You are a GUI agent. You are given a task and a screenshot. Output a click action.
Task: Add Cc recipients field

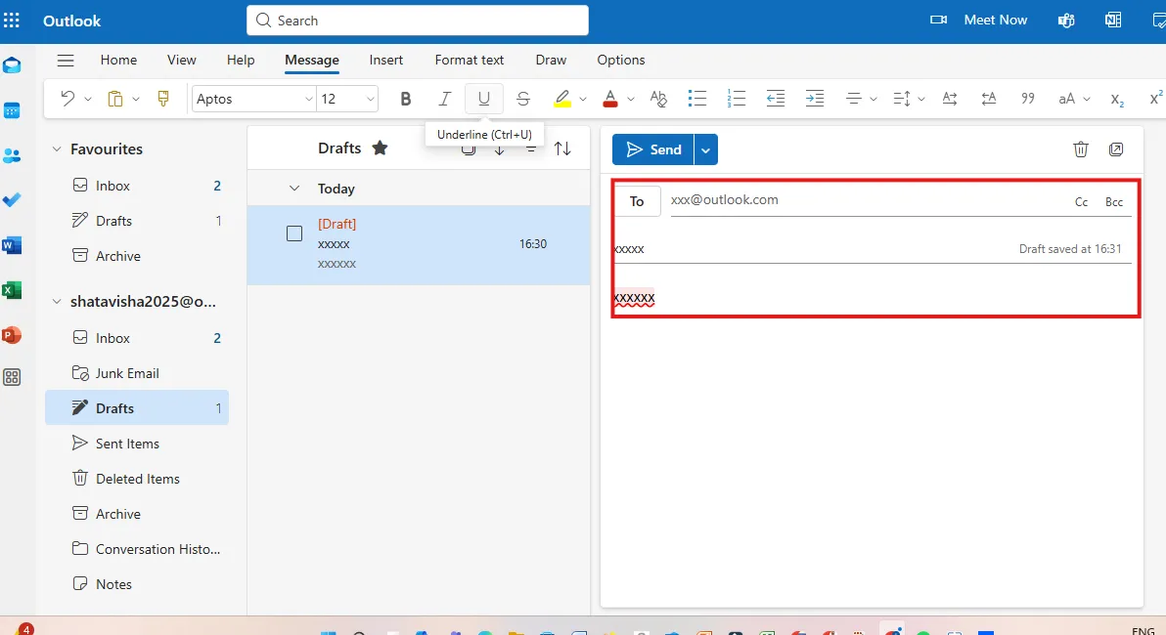(x=1081, y=202)
